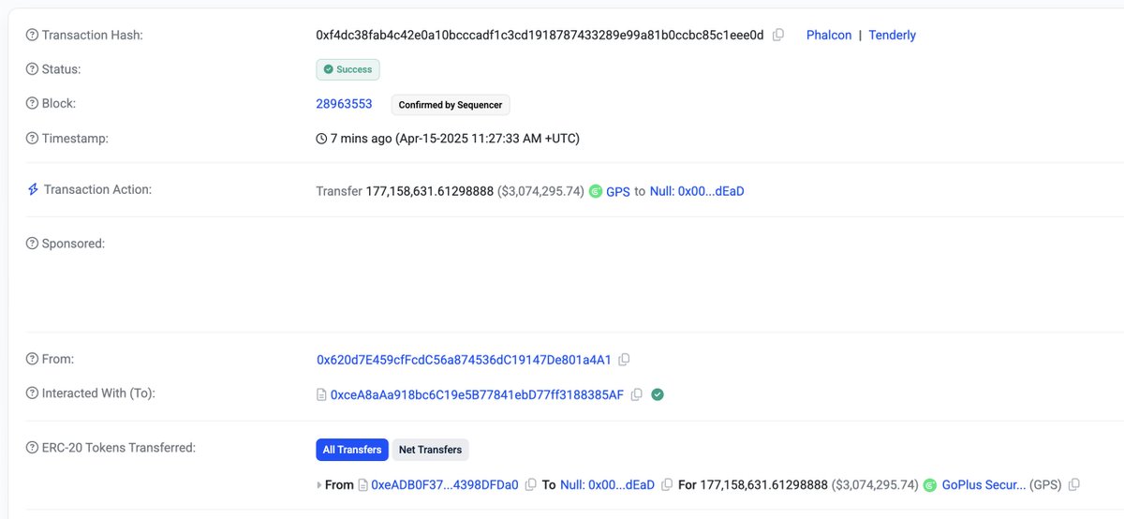Click the timestamp Apr-15-2025 11:27:33 AM +UTC
1124x519 pixels.
(488, 139)
